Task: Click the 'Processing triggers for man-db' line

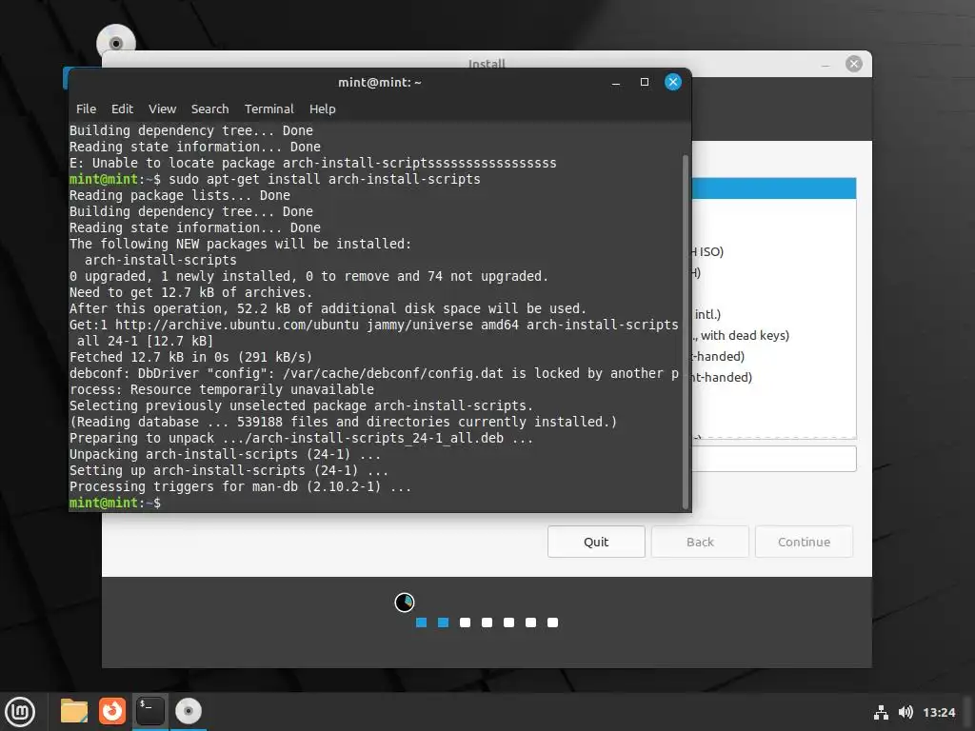Action: point(240,486)
